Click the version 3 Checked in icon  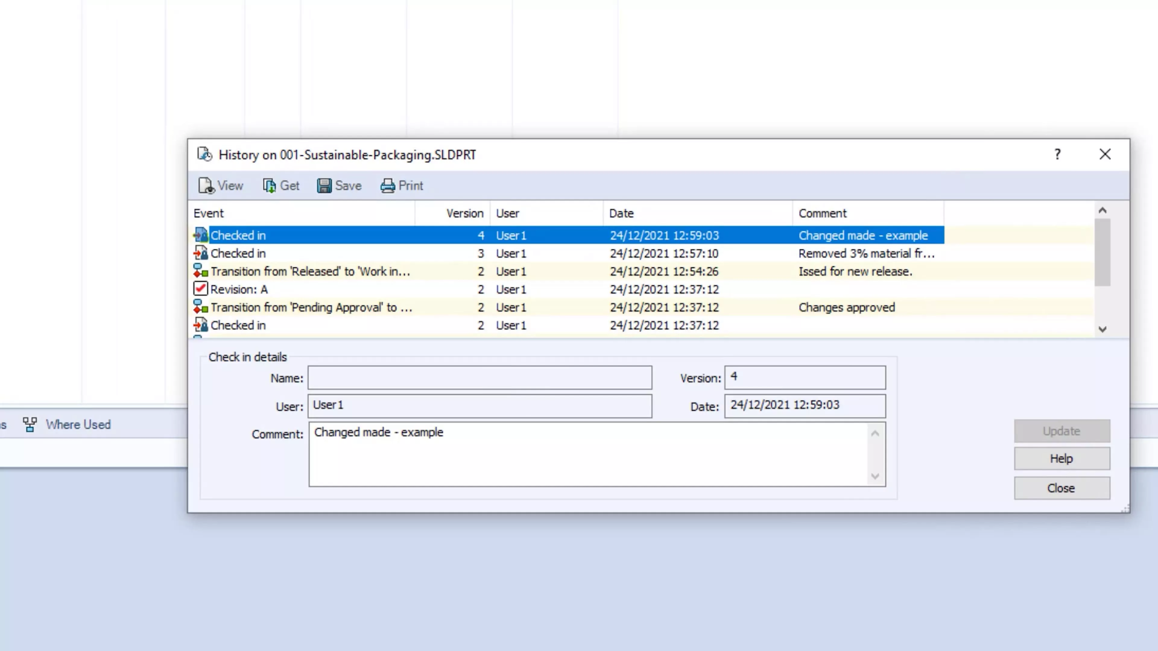coord(201,253)
